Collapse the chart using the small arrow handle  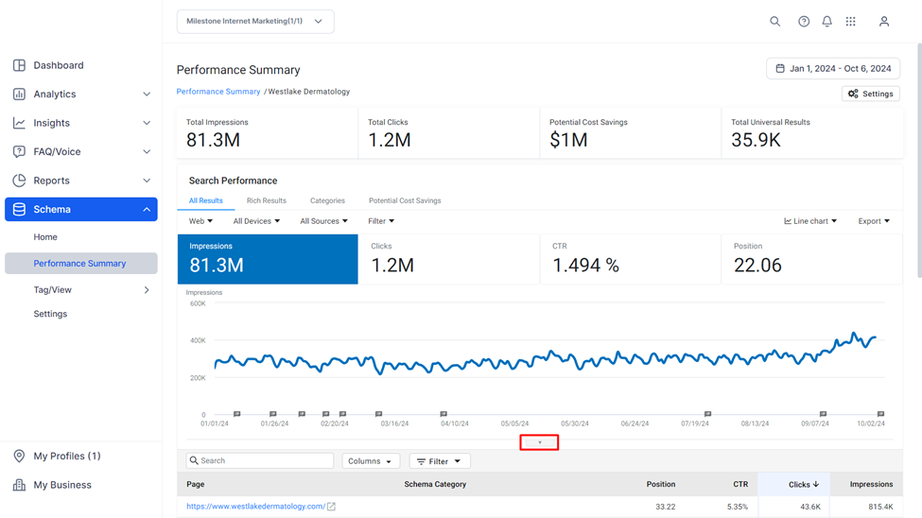(x=539, y=442)
